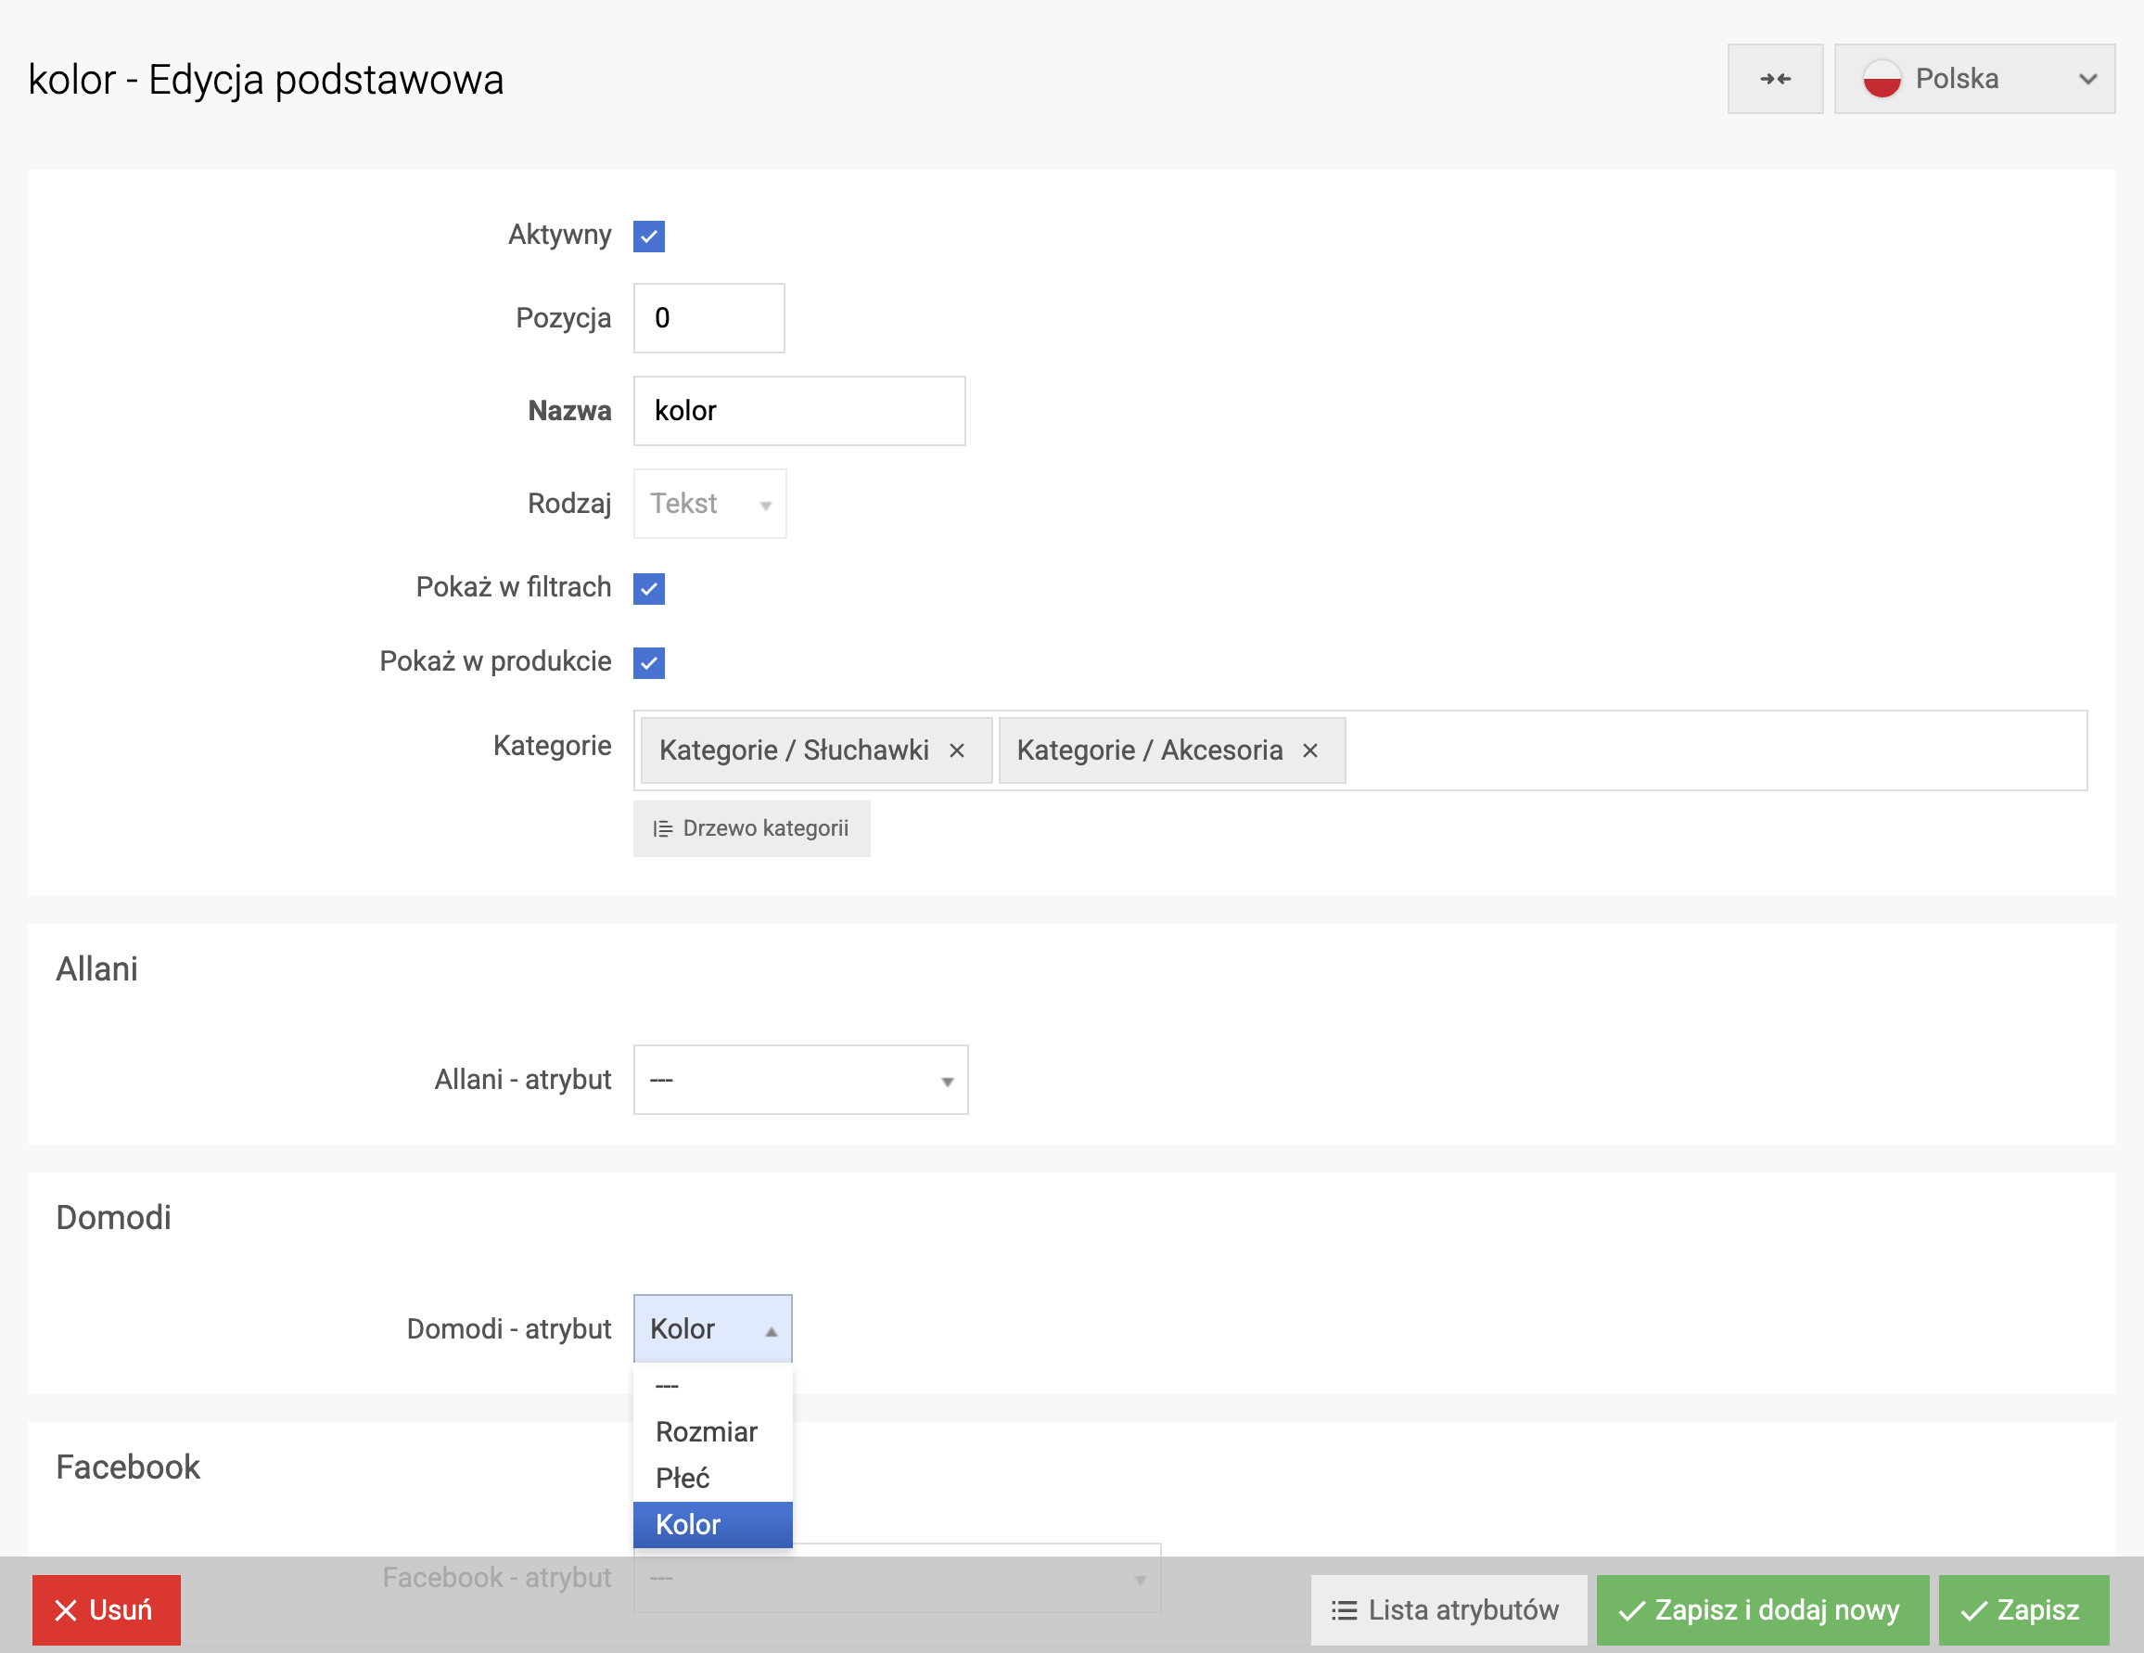Click the X icon on Usuń
This screenshot has width=2144, height=1653.
pyautogui.click(x=66, y=1609)
